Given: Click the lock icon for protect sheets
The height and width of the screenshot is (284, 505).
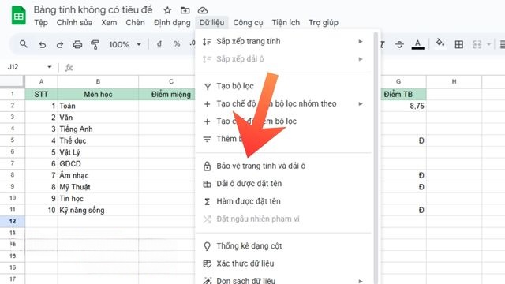Looking at the screenshot, I should pos(207,166).
